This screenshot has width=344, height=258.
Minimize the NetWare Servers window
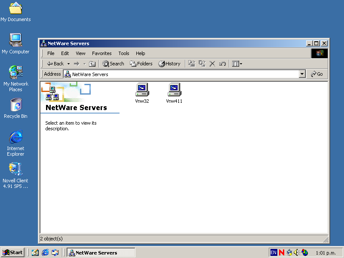pos(309,43)
